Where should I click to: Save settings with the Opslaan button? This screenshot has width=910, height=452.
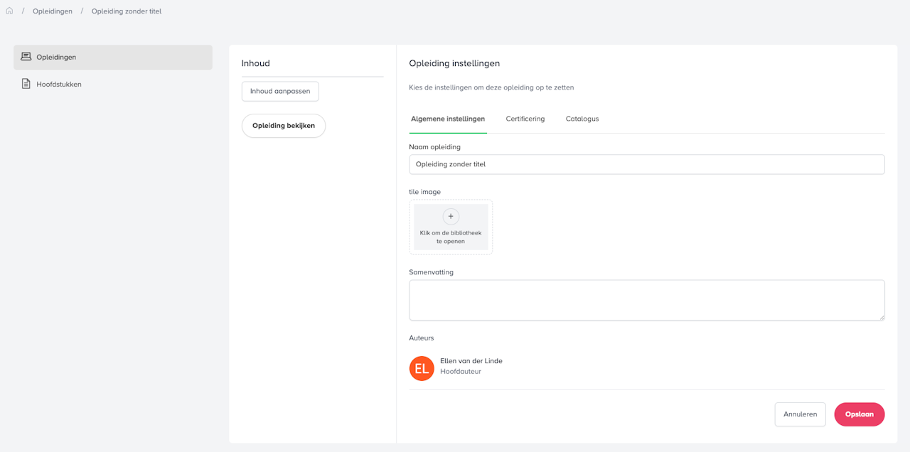click(x=859, y=414)
